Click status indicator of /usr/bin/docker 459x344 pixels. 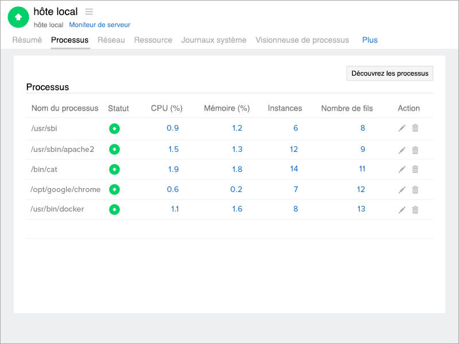114,209
